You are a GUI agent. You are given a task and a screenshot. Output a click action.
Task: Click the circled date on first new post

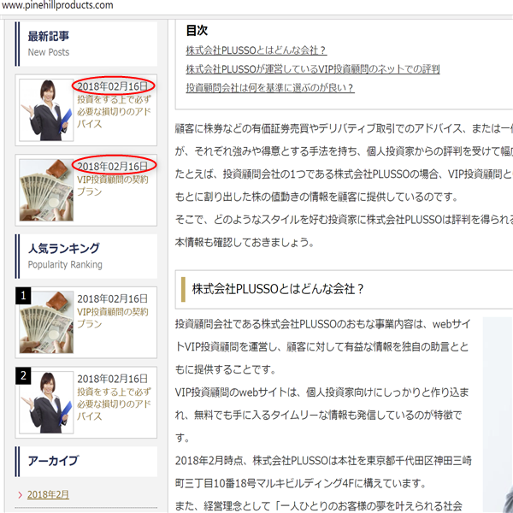coord(113,85)
